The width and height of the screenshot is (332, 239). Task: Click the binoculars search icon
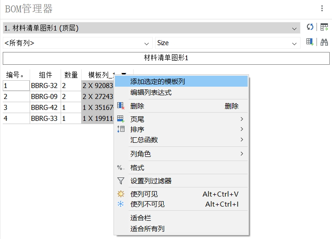pyautogui.click(x=324, y=42)
